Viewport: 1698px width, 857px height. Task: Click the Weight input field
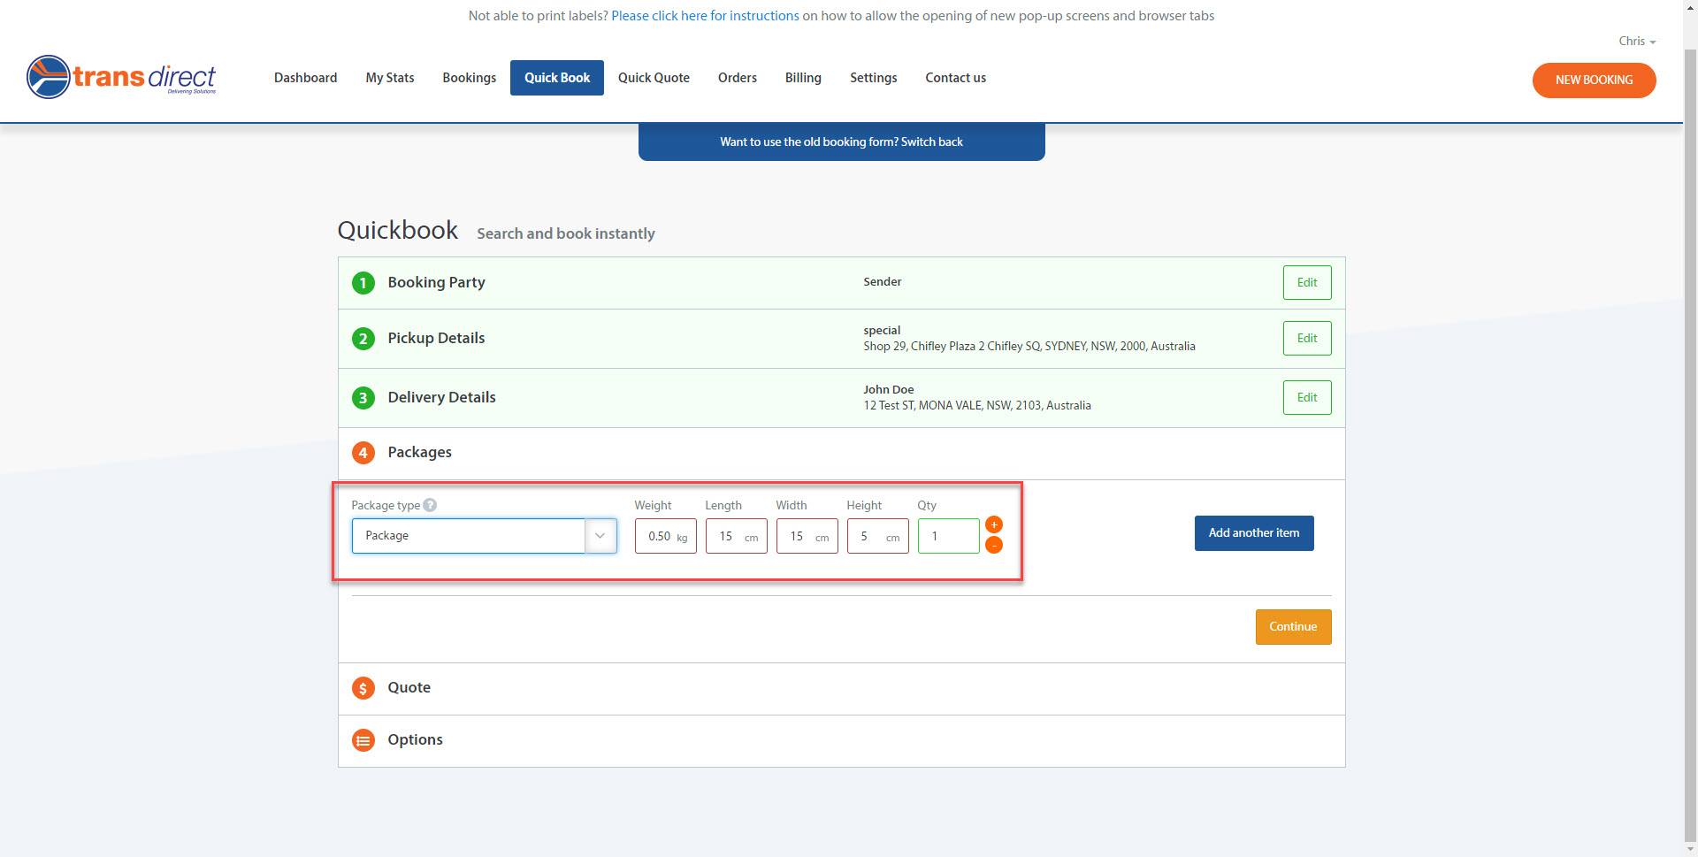coord(660,537)
